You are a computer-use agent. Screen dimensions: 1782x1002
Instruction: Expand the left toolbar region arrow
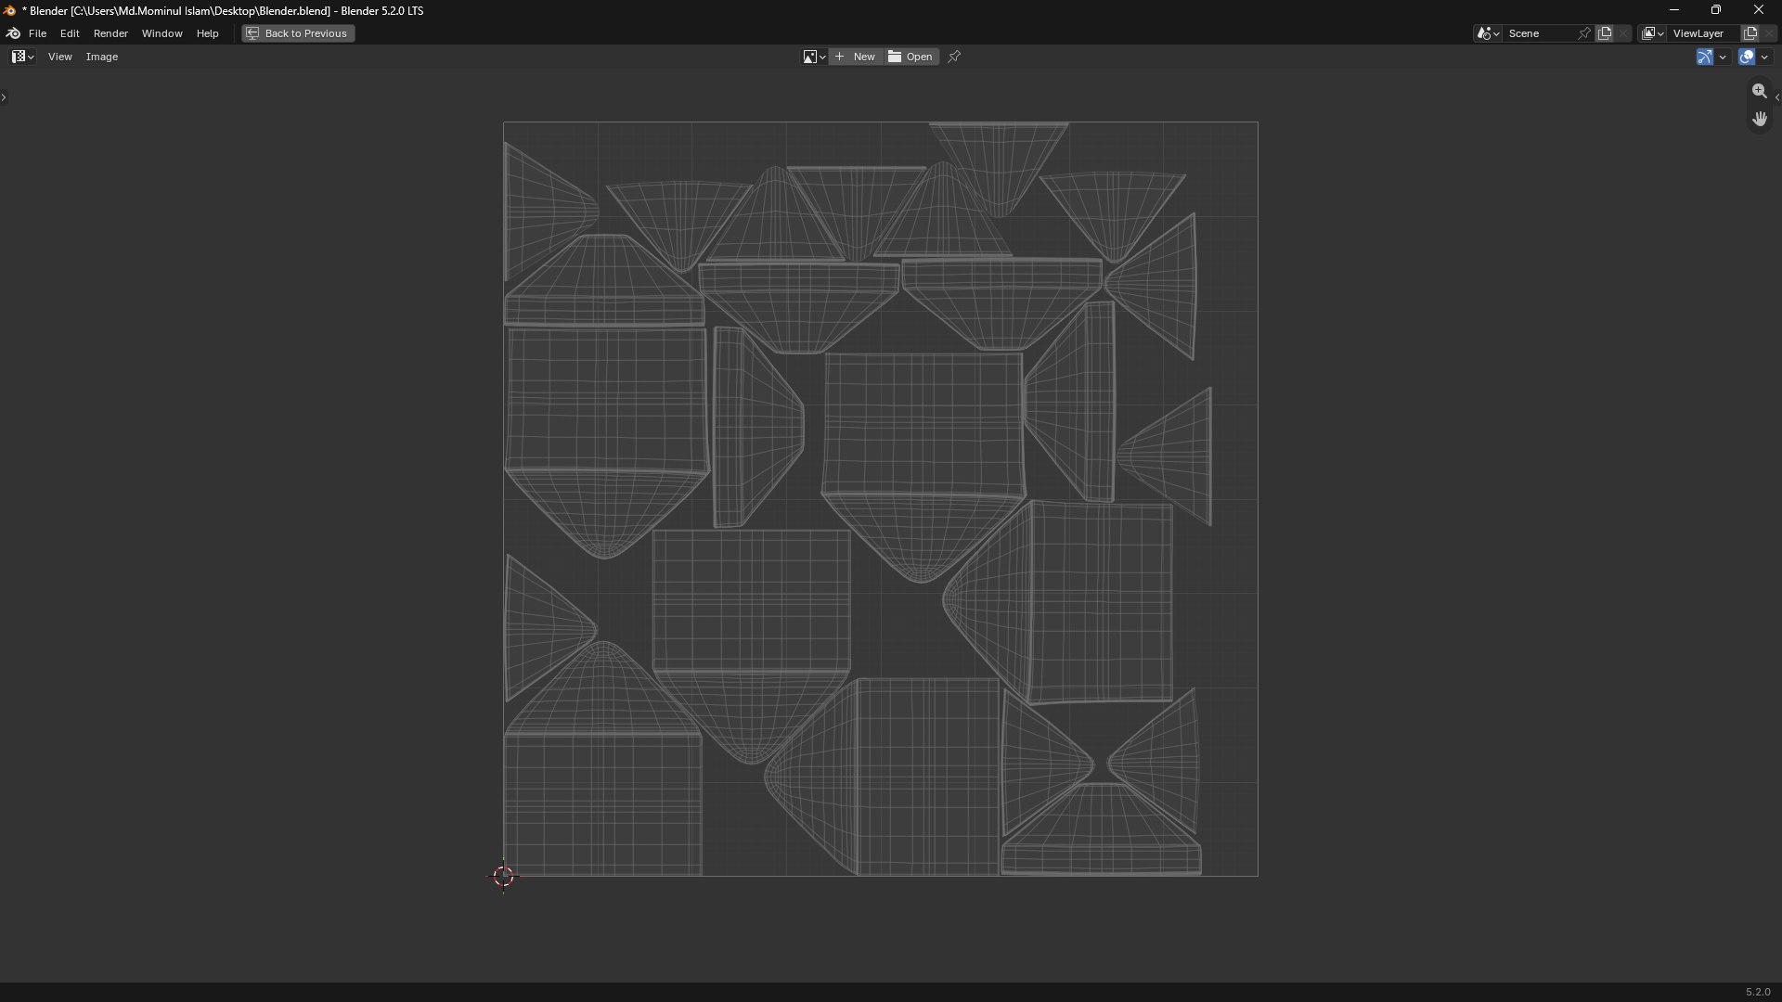[4, 97]
